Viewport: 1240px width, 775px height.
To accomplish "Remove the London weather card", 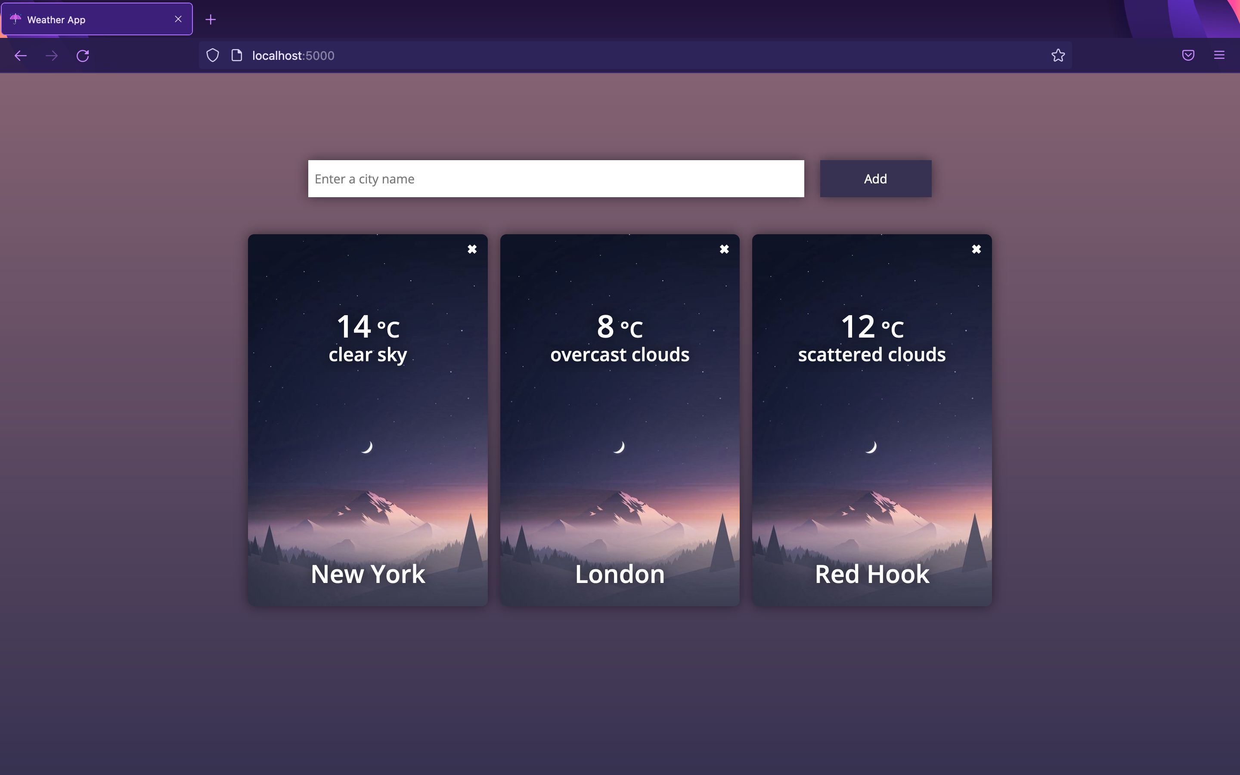I will (x=724, y=249).
